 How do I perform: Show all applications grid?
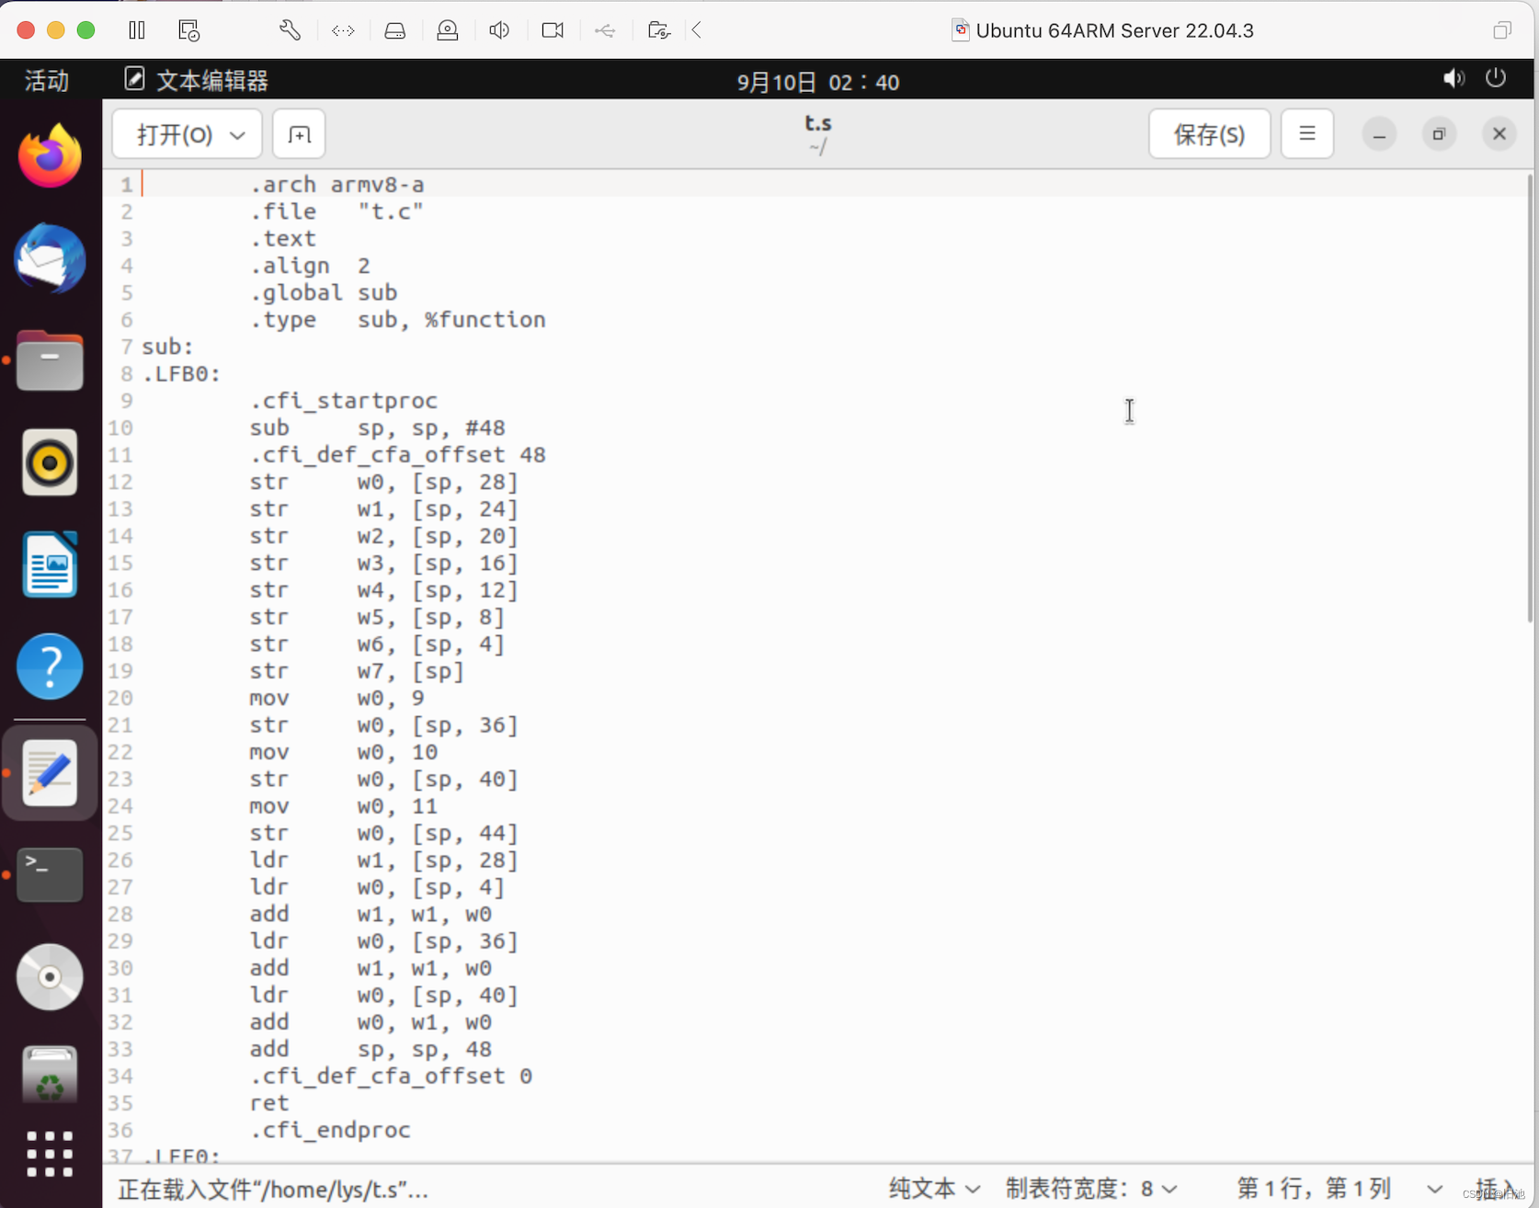[x=50, y=1154]
